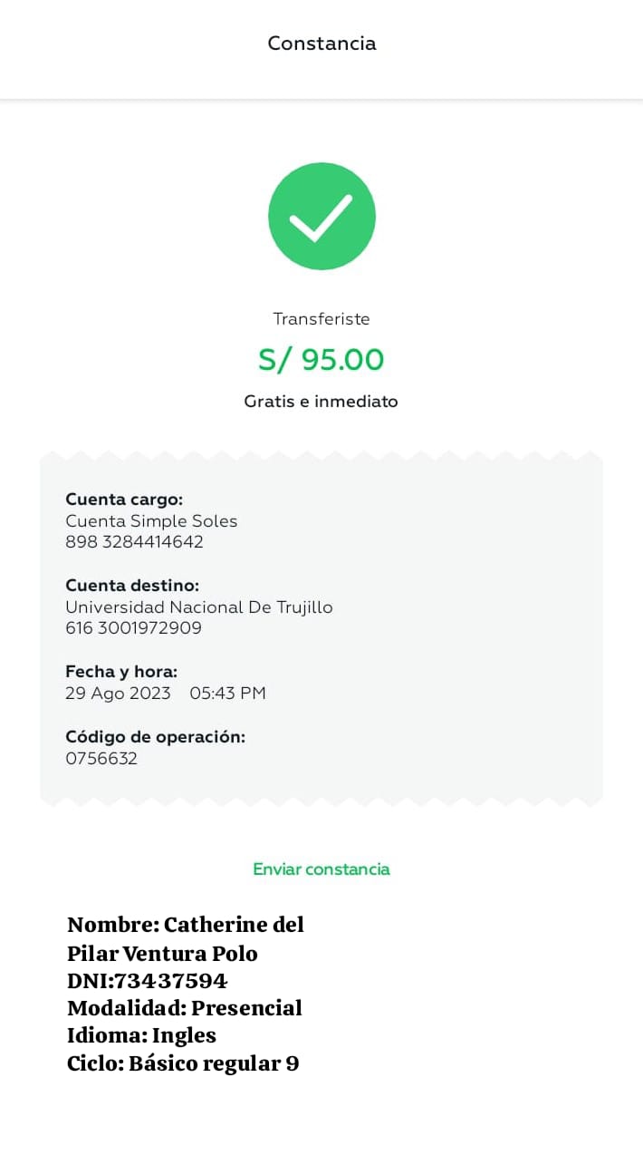Select the Cuenta Simple Soles account name
Viewport: 643px width, 1155px height.
pyautogui.click(x=151, y=521)
